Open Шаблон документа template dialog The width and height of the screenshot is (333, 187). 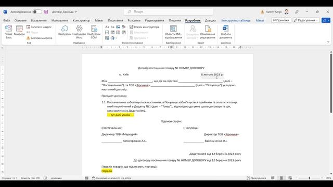pyautogui.click(x=226, y=32)
